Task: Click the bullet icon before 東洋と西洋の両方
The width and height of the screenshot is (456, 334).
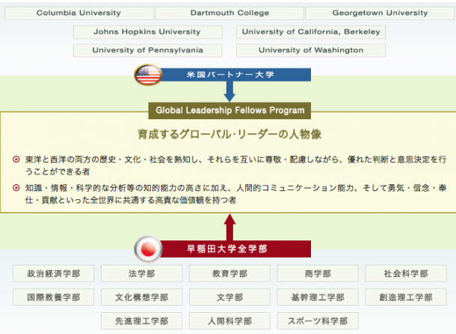Action: [16, 159]
